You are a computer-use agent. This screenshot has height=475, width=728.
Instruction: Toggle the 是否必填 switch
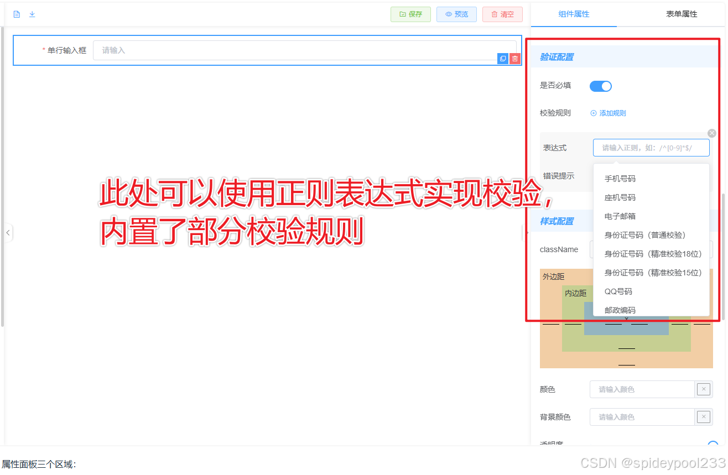[x=601, y=86]
